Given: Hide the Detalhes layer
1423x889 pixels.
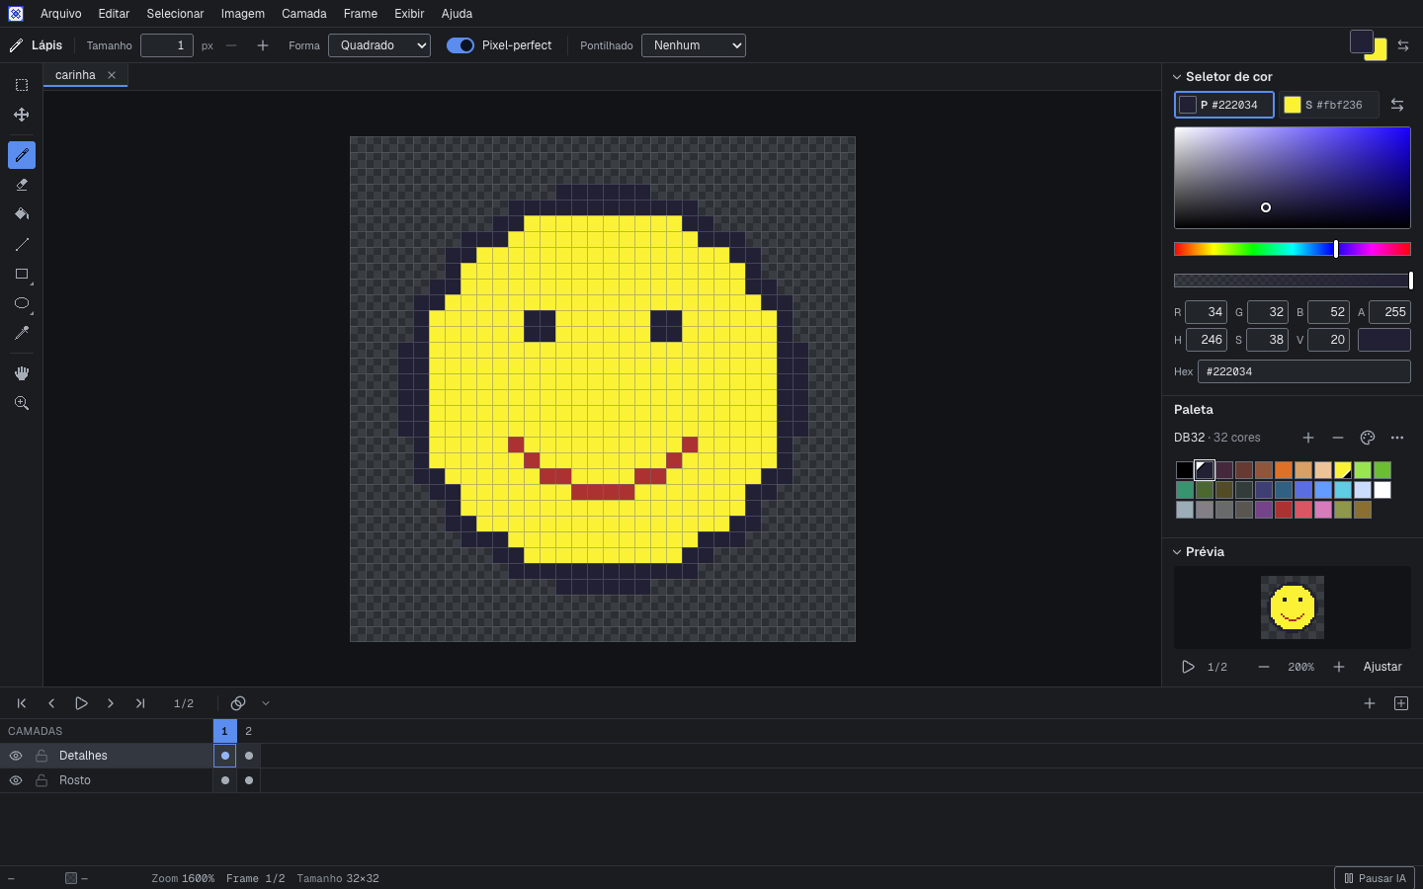Looking at the screenshot, I should click(x=16, y=756).
